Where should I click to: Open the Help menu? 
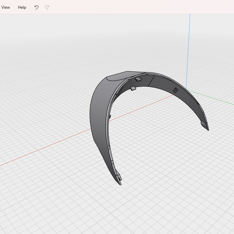[22, 7]
